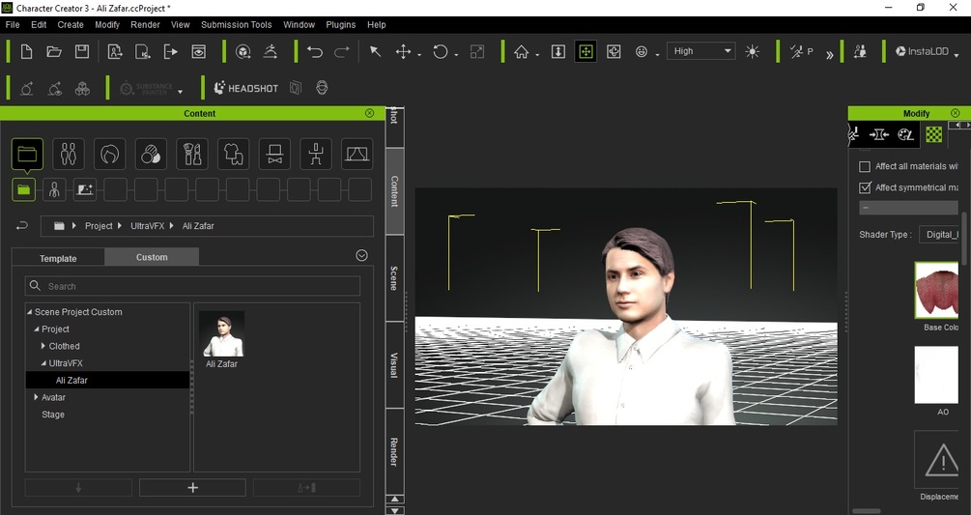The image size is (971, 515).
Task: Open the File menu
Action: coord(13,25)
